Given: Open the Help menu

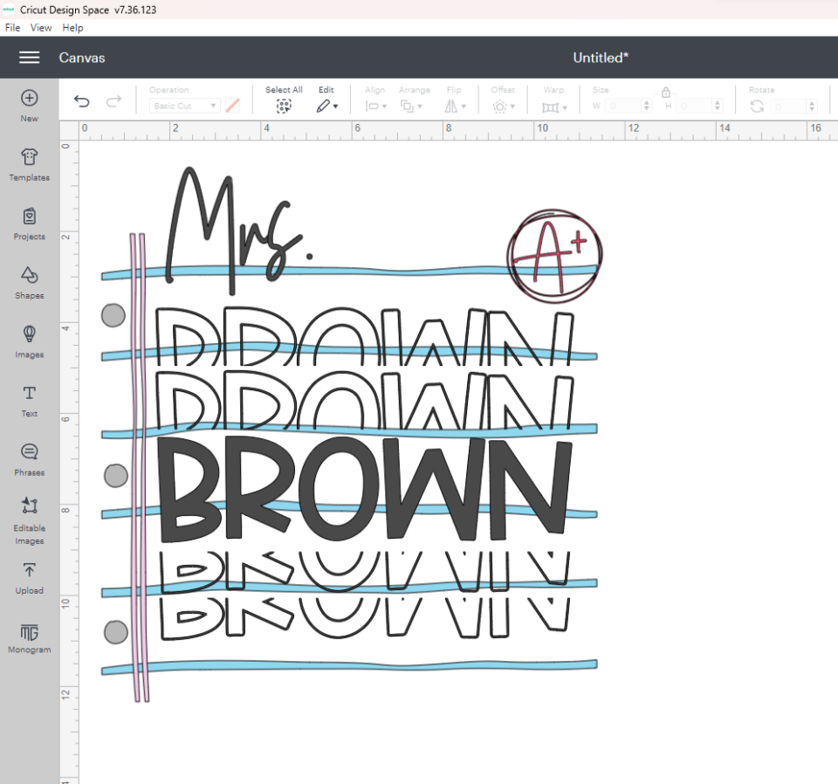Looking at the screenshot, I should click(x=72, y=28).
